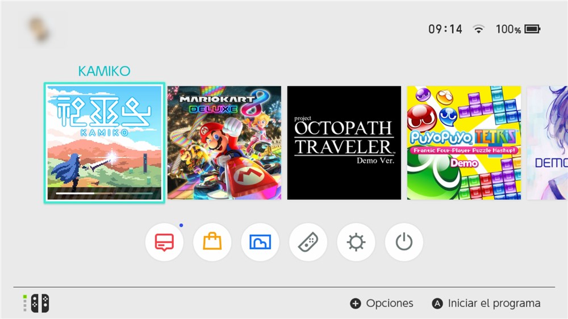Click Iniciar el programa button
This screenshot has width=568, height=319.
pos(486,304)
